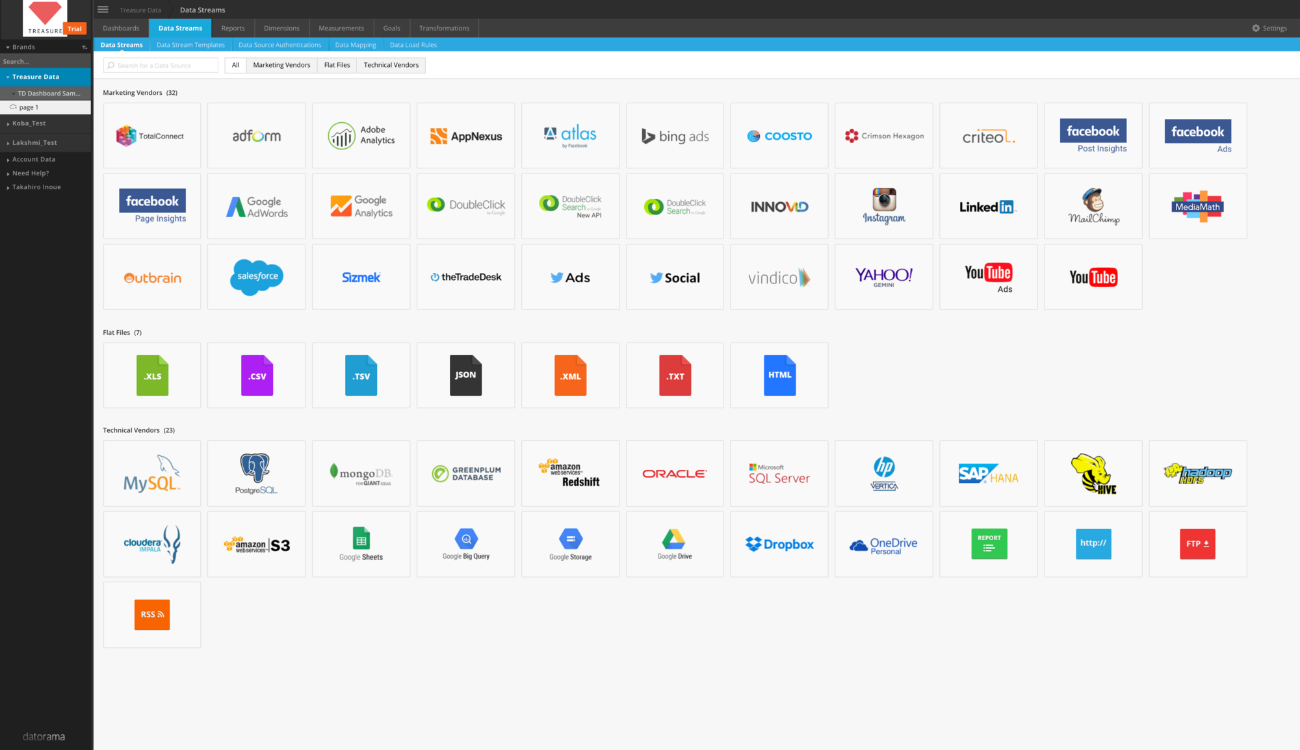Expand the Account Data section

click(8, 160)
